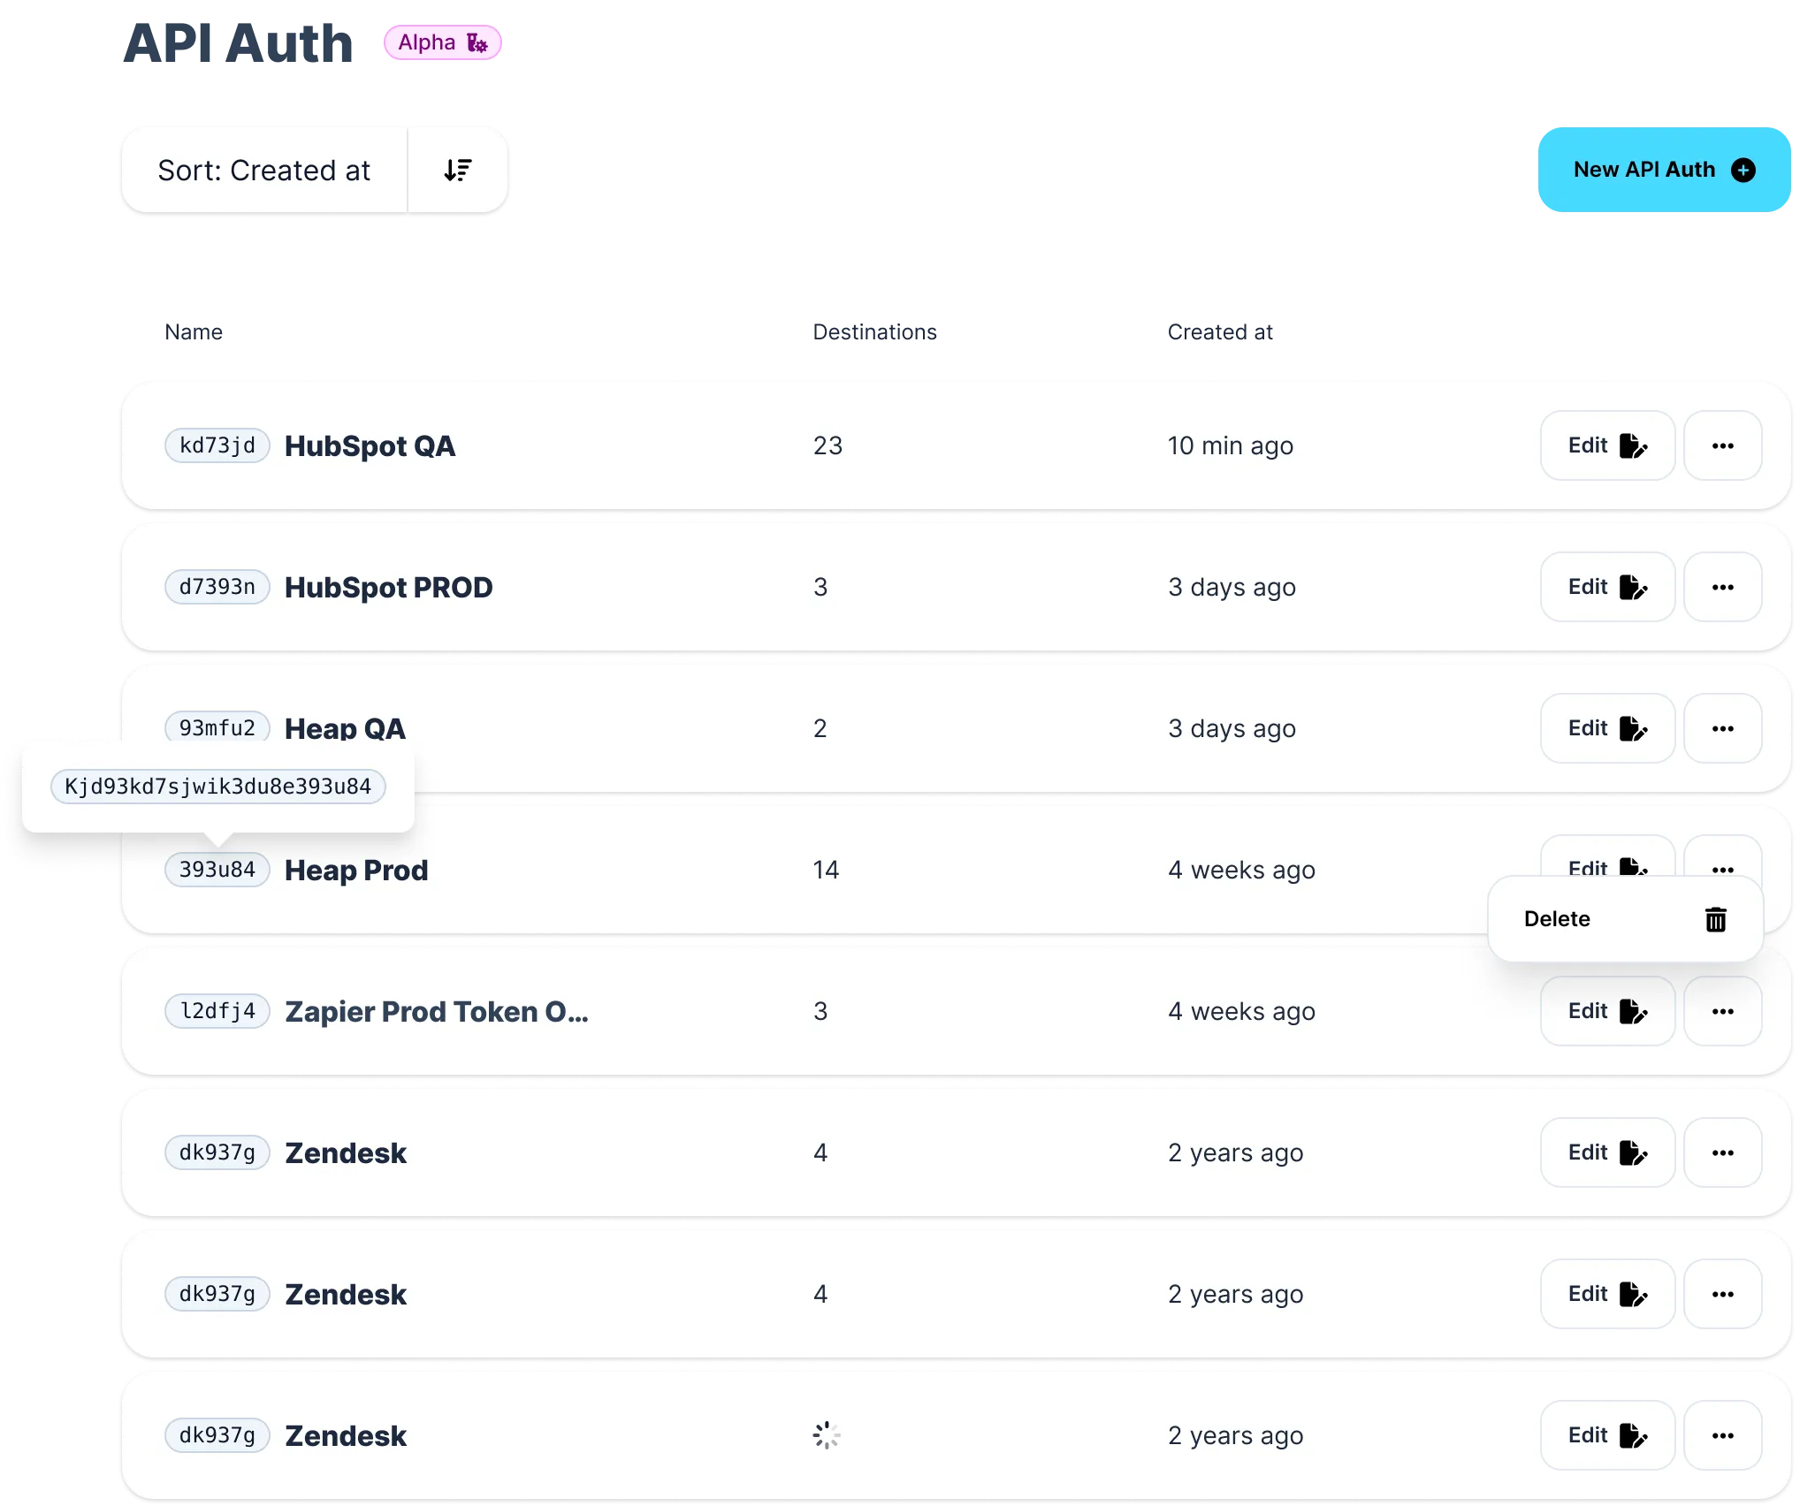The image size is (1800, 1506).
Task: Click the trash icon beside Delete
Action: coord(1715,919)
